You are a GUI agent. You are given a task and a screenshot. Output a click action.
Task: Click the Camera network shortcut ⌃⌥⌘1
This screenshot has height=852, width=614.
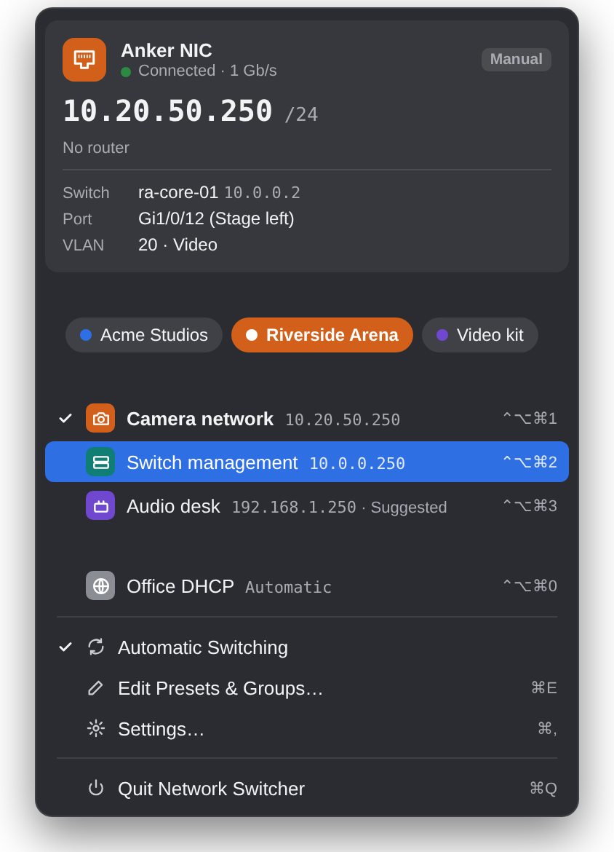click(530, 419)
